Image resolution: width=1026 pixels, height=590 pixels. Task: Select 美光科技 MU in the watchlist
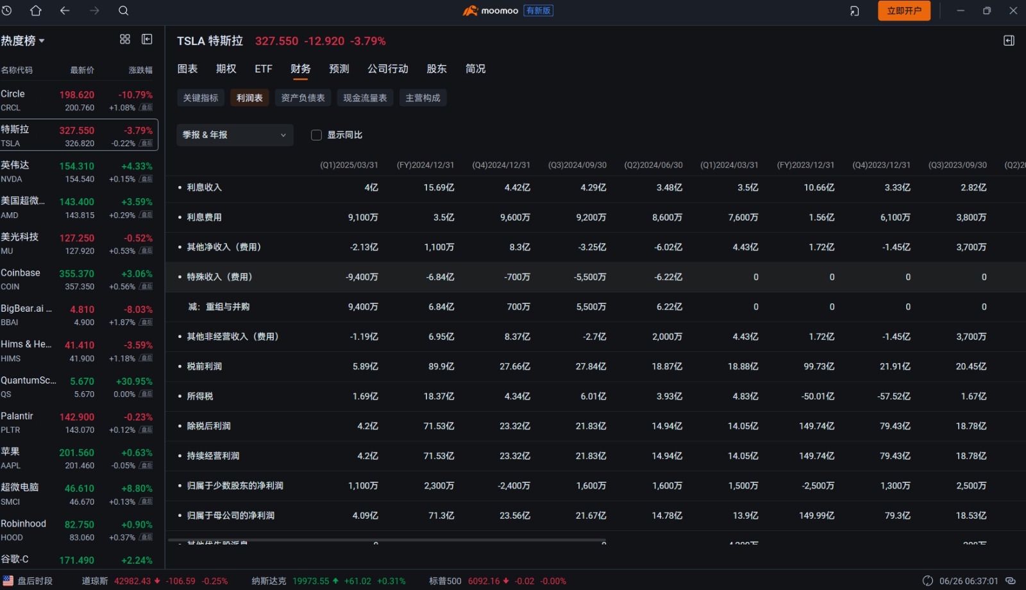(79, 244)
